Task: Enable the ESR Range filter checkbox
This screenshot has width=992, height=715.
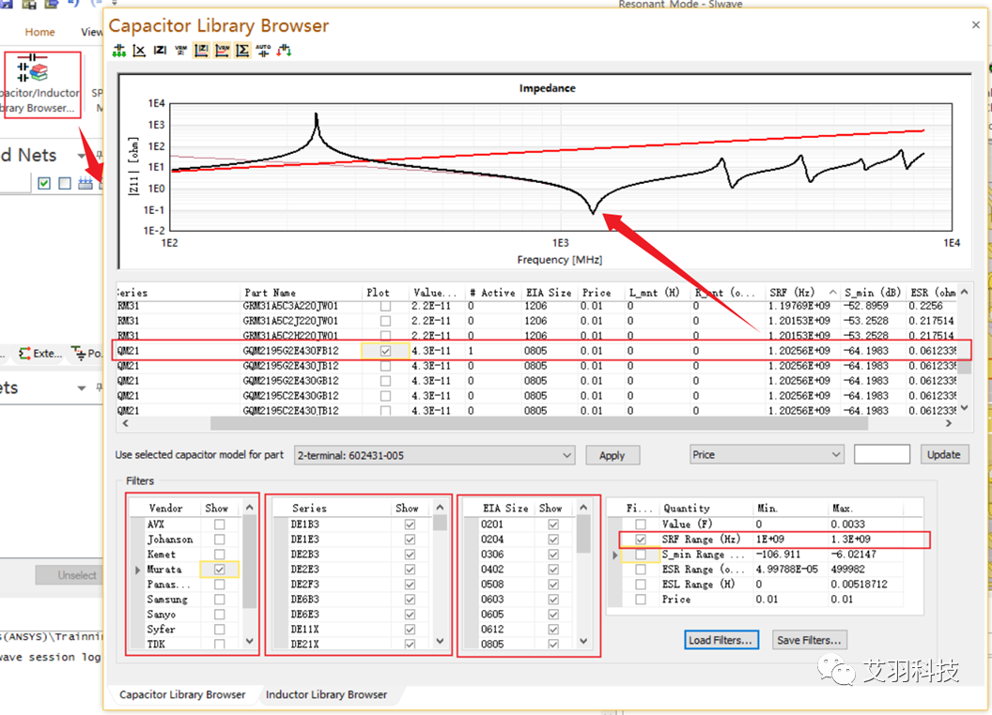Action: coord(641,570)
